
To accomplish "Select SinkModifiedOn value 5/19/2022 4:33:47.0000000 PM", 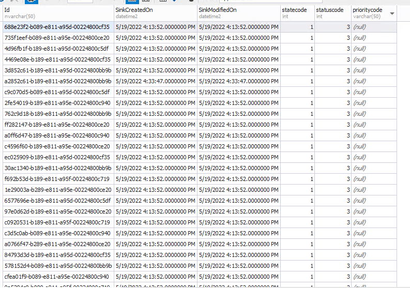I will click(239, 81).
